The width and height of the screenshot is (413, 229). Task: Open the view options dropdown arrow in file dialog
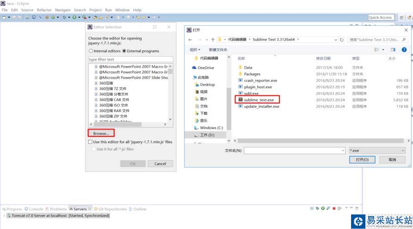point(383,50)
